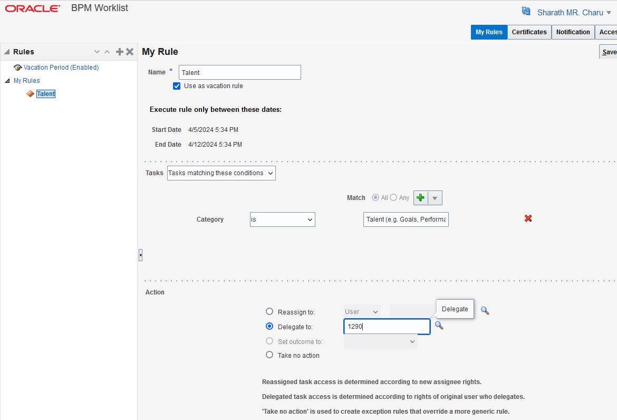Click the diamond icon beside Talent rule

[30, 94]
